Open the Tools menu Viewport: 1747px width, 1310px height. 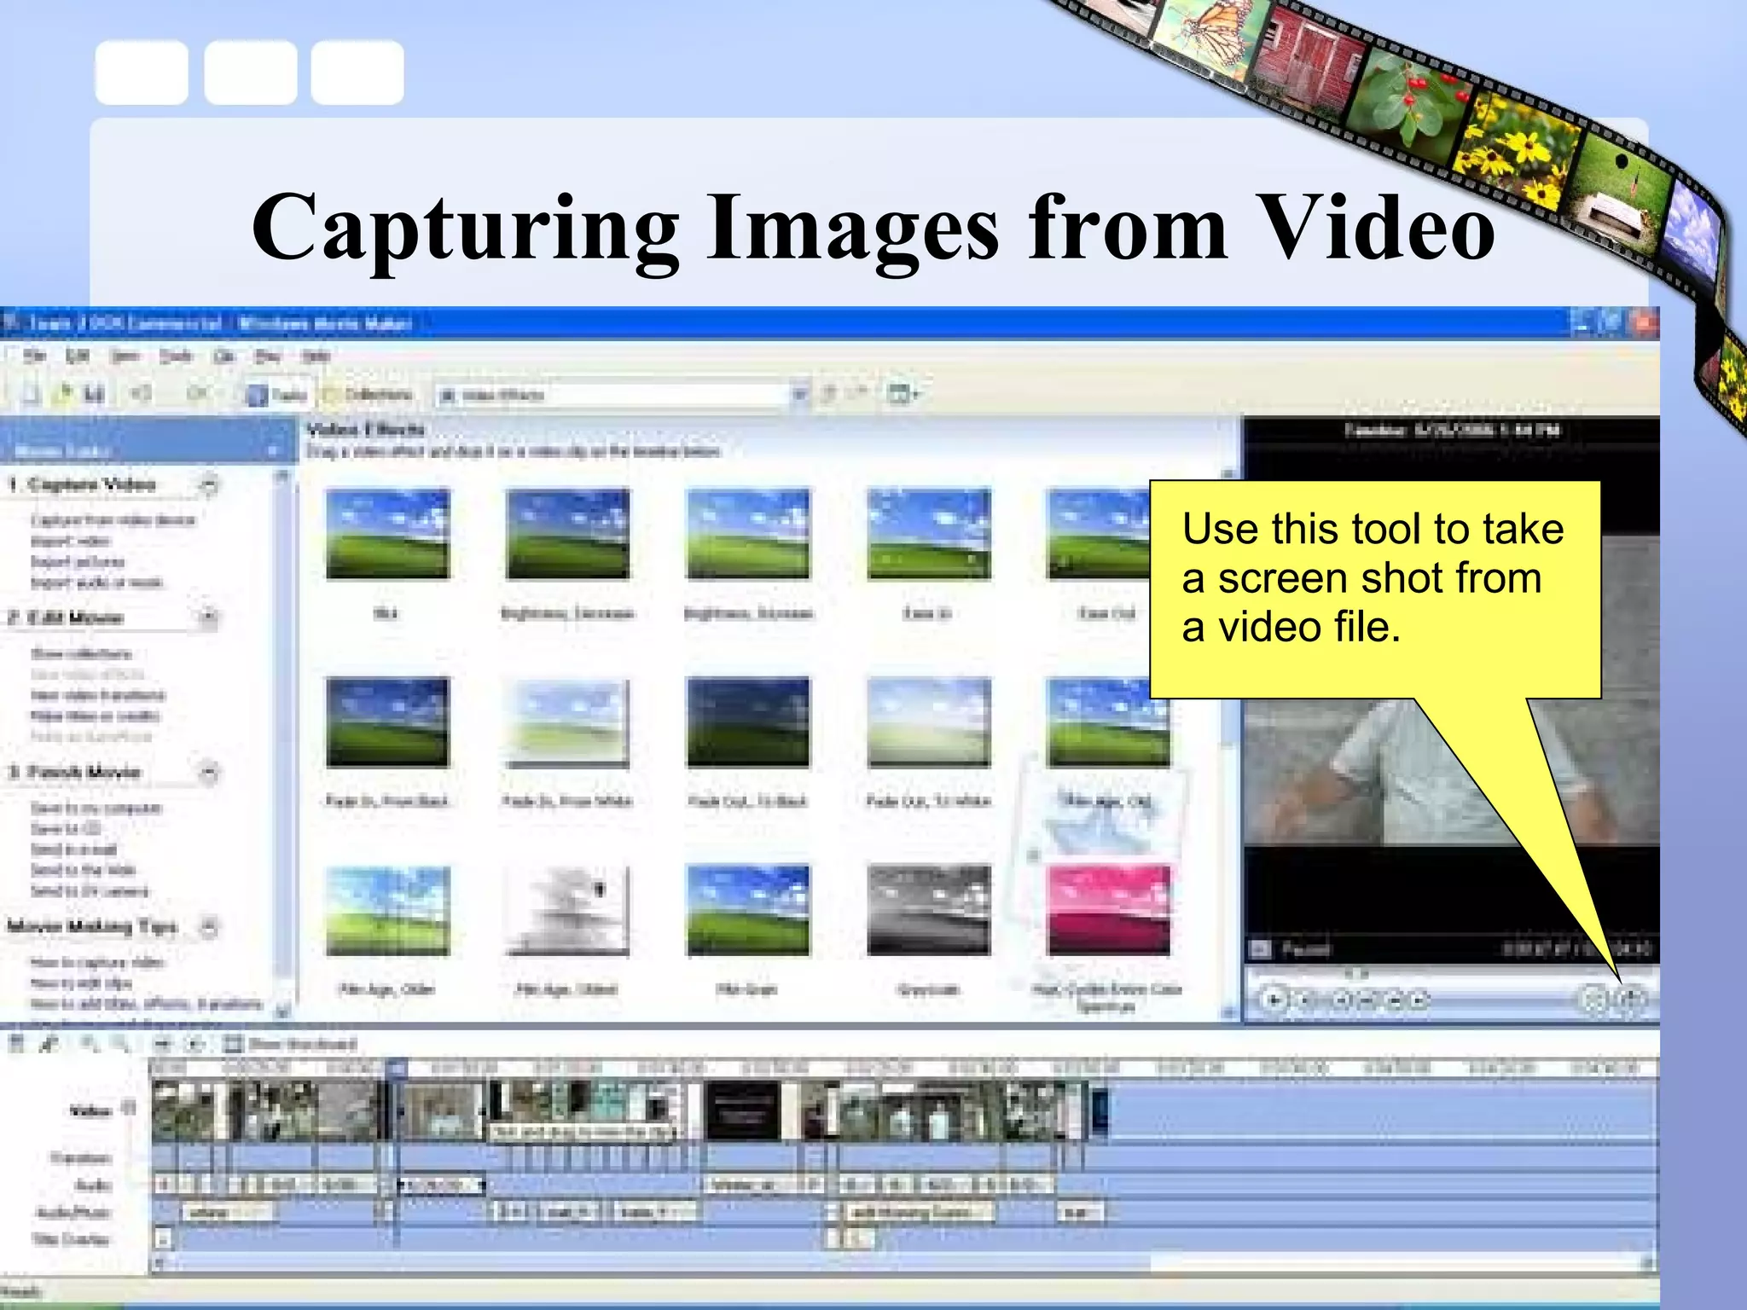[176, 355]
